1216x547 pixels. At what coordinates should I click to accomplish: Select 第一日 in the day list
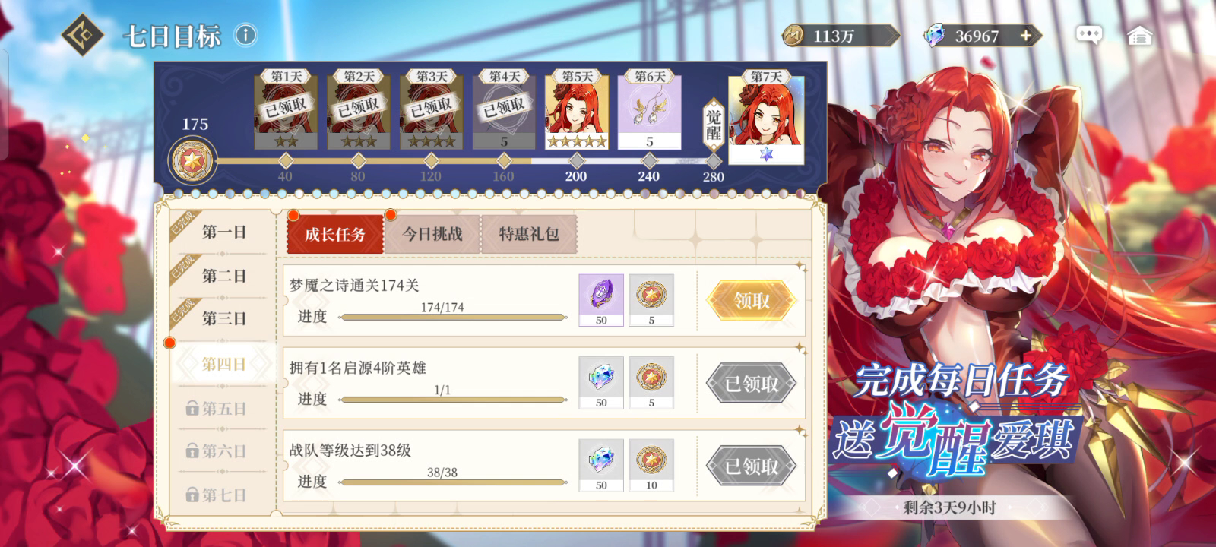click(x=223, y=232)
